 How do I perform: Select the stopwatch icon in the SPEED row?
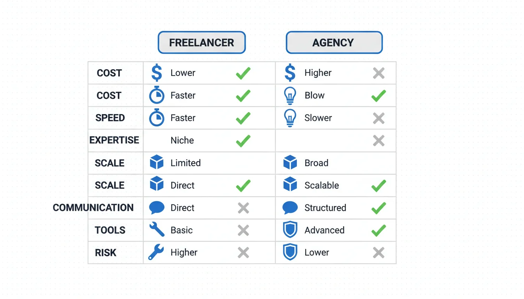click(157, 118)
